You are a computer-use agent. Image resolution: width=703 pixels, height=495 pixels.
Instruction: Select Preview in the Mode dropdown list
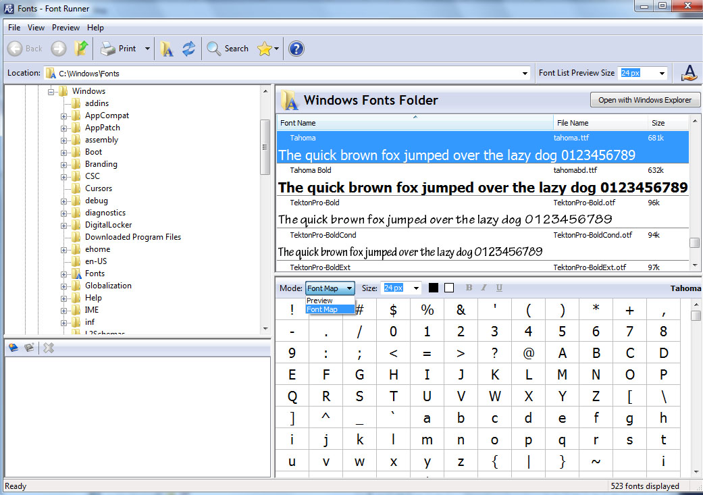(x=330, y=301)
